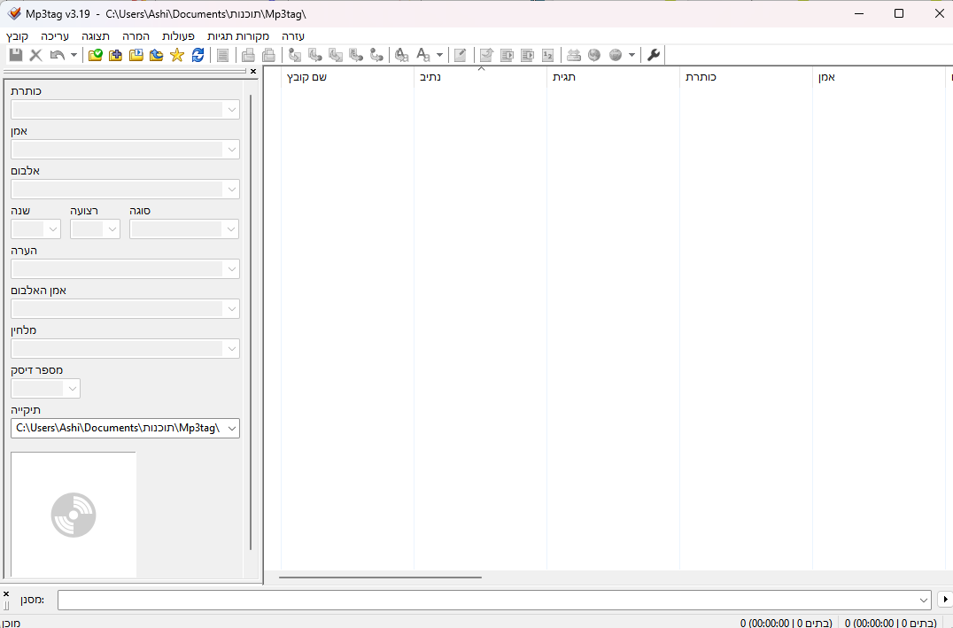Open the תיקייה directory path dropdown
The height and width of the screenshot is (628, 953).
(232, 429)
